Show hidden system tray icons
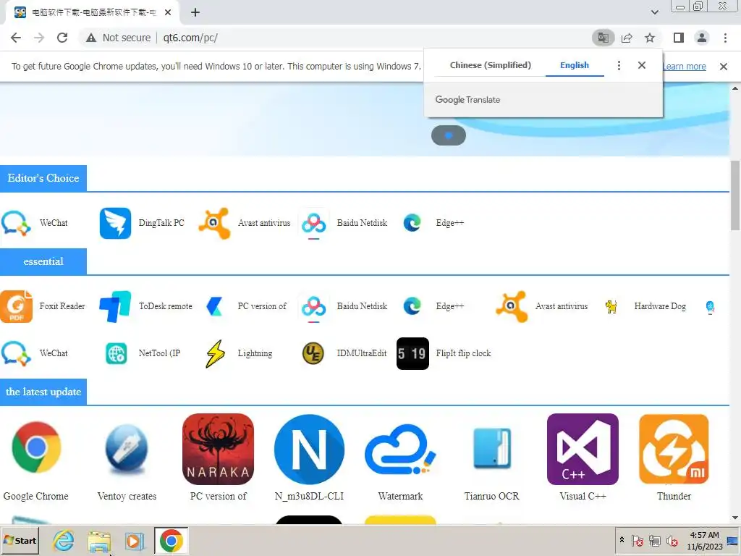This screenshot has width=741, height=556. [622, 540]
